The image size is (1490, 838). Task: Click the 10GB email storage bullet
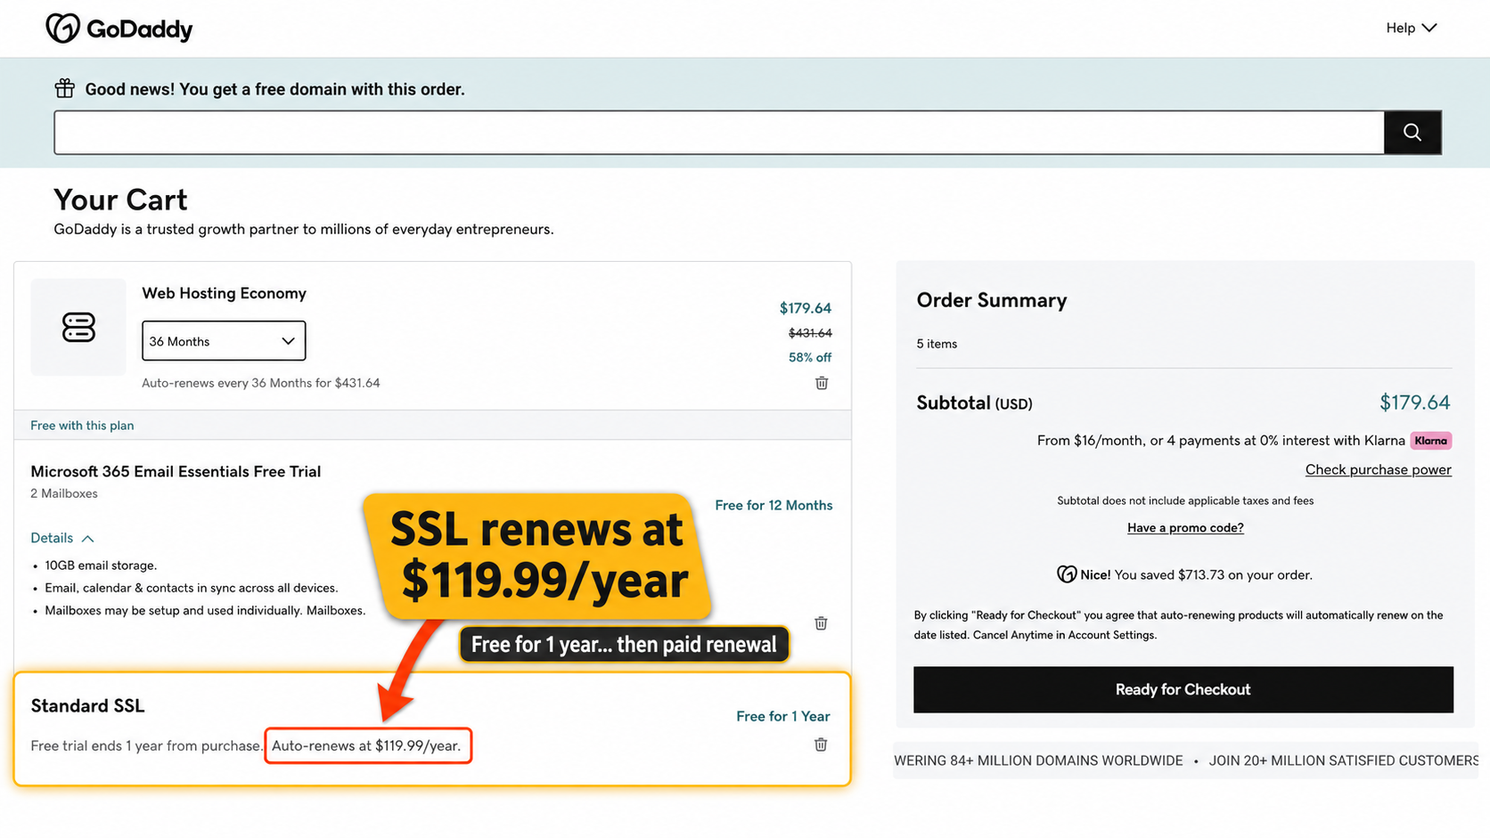pos(101,565)
